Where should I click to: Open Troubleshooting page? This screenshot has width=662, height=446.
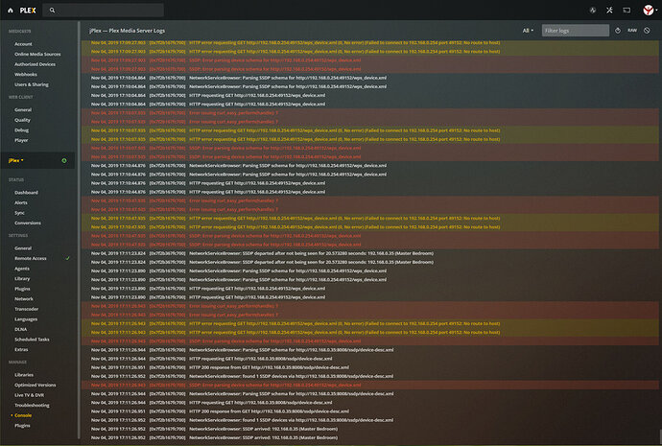(32, 405)
